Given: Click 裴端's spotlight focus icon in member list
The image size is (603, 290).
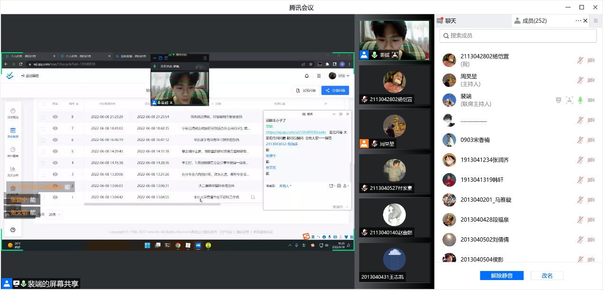Looking at the screenshot, I should 569,100.
